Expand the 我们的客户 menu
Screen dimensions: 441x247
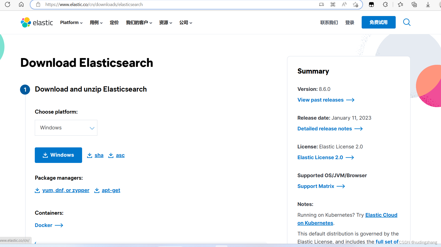point(139,23)
